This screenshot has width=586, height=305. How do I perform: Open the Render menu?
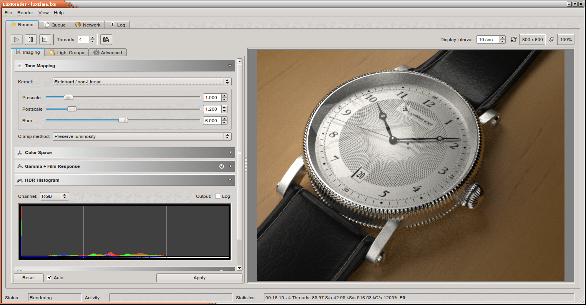pos(25,13)
